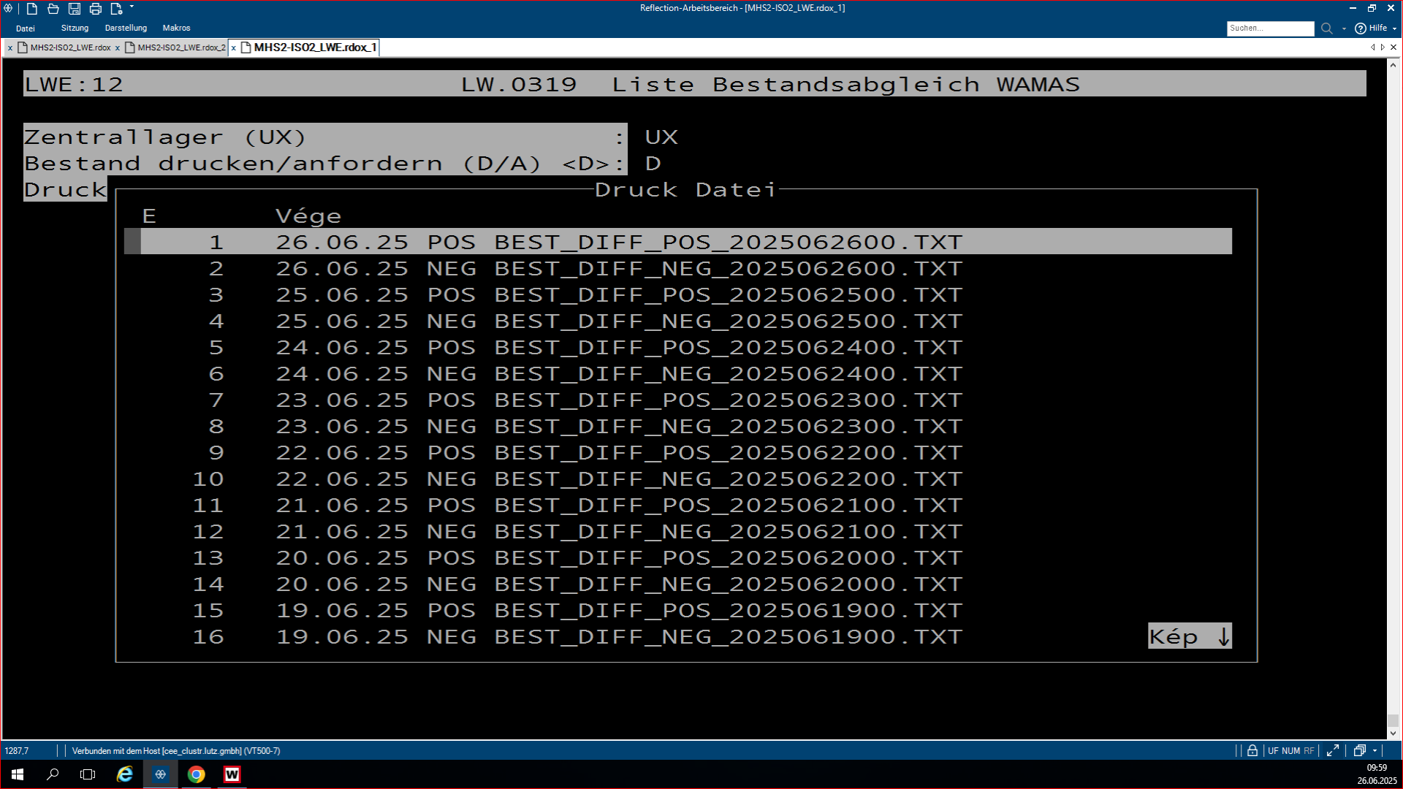Select file BEST_DIFF_NEG_2025062500.TXT row 4

pos(728,321)
